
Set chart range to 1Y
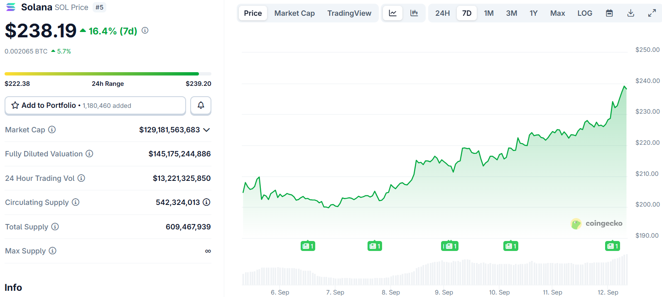[534, 13]
